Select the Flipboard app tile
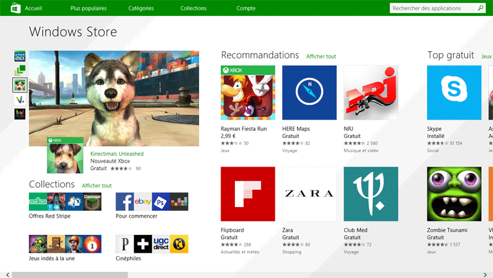The width and height of the screenshot is (493, 278). (x=248, y=194)
